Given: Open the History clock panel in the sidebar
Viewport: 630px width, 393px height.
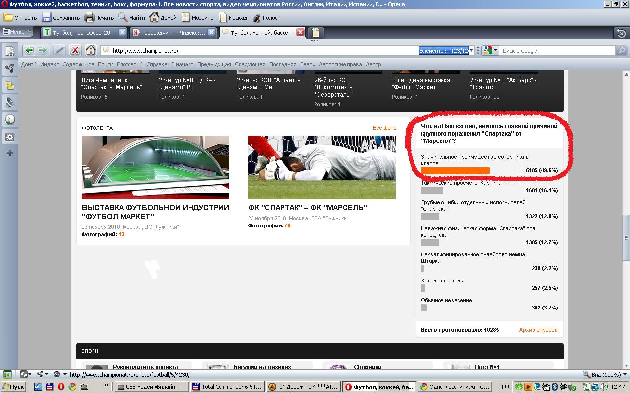Looking at the screenshot, I should [x=9, y=119].
